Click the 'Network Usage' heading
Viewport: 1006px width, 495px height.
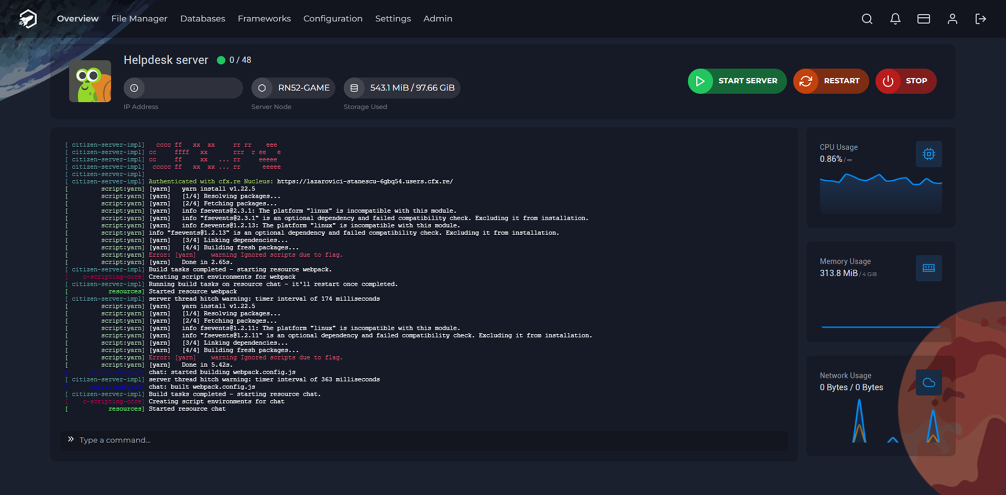click(x=846, y=376)
